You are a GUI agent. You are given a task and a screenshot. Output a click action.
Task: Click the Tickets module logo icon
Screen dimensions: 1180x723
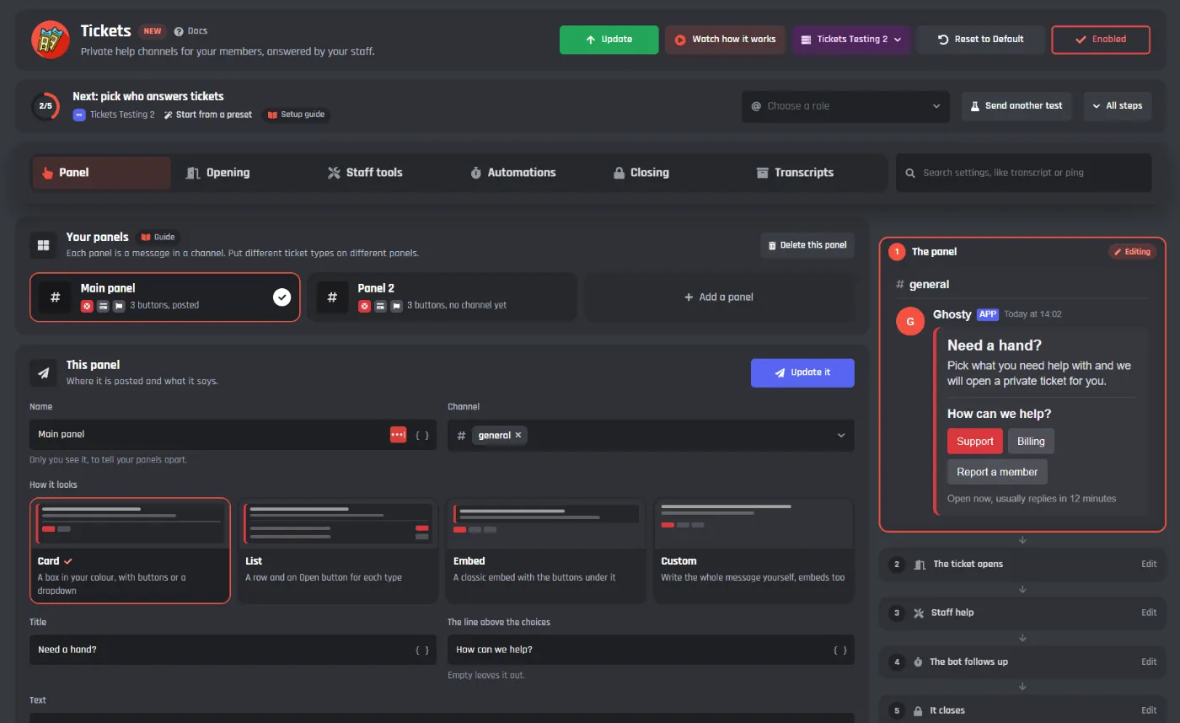click(x=51, y=40)
